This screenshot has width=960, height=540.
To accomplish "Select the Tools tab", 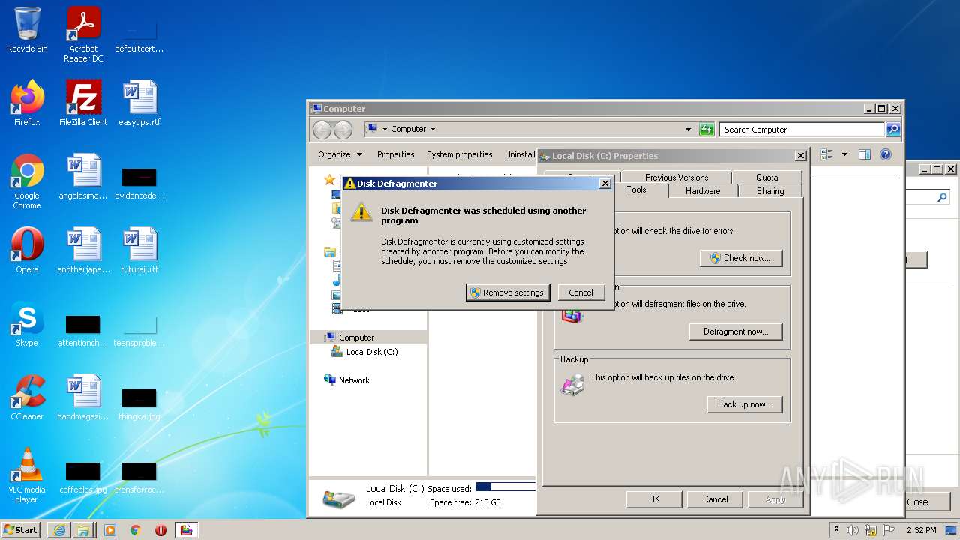I will 636,190.
